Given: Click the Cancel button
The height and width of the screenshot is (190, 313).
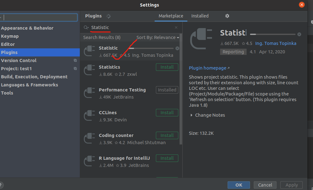Looking at the screenshot, I should pos(265,185).
